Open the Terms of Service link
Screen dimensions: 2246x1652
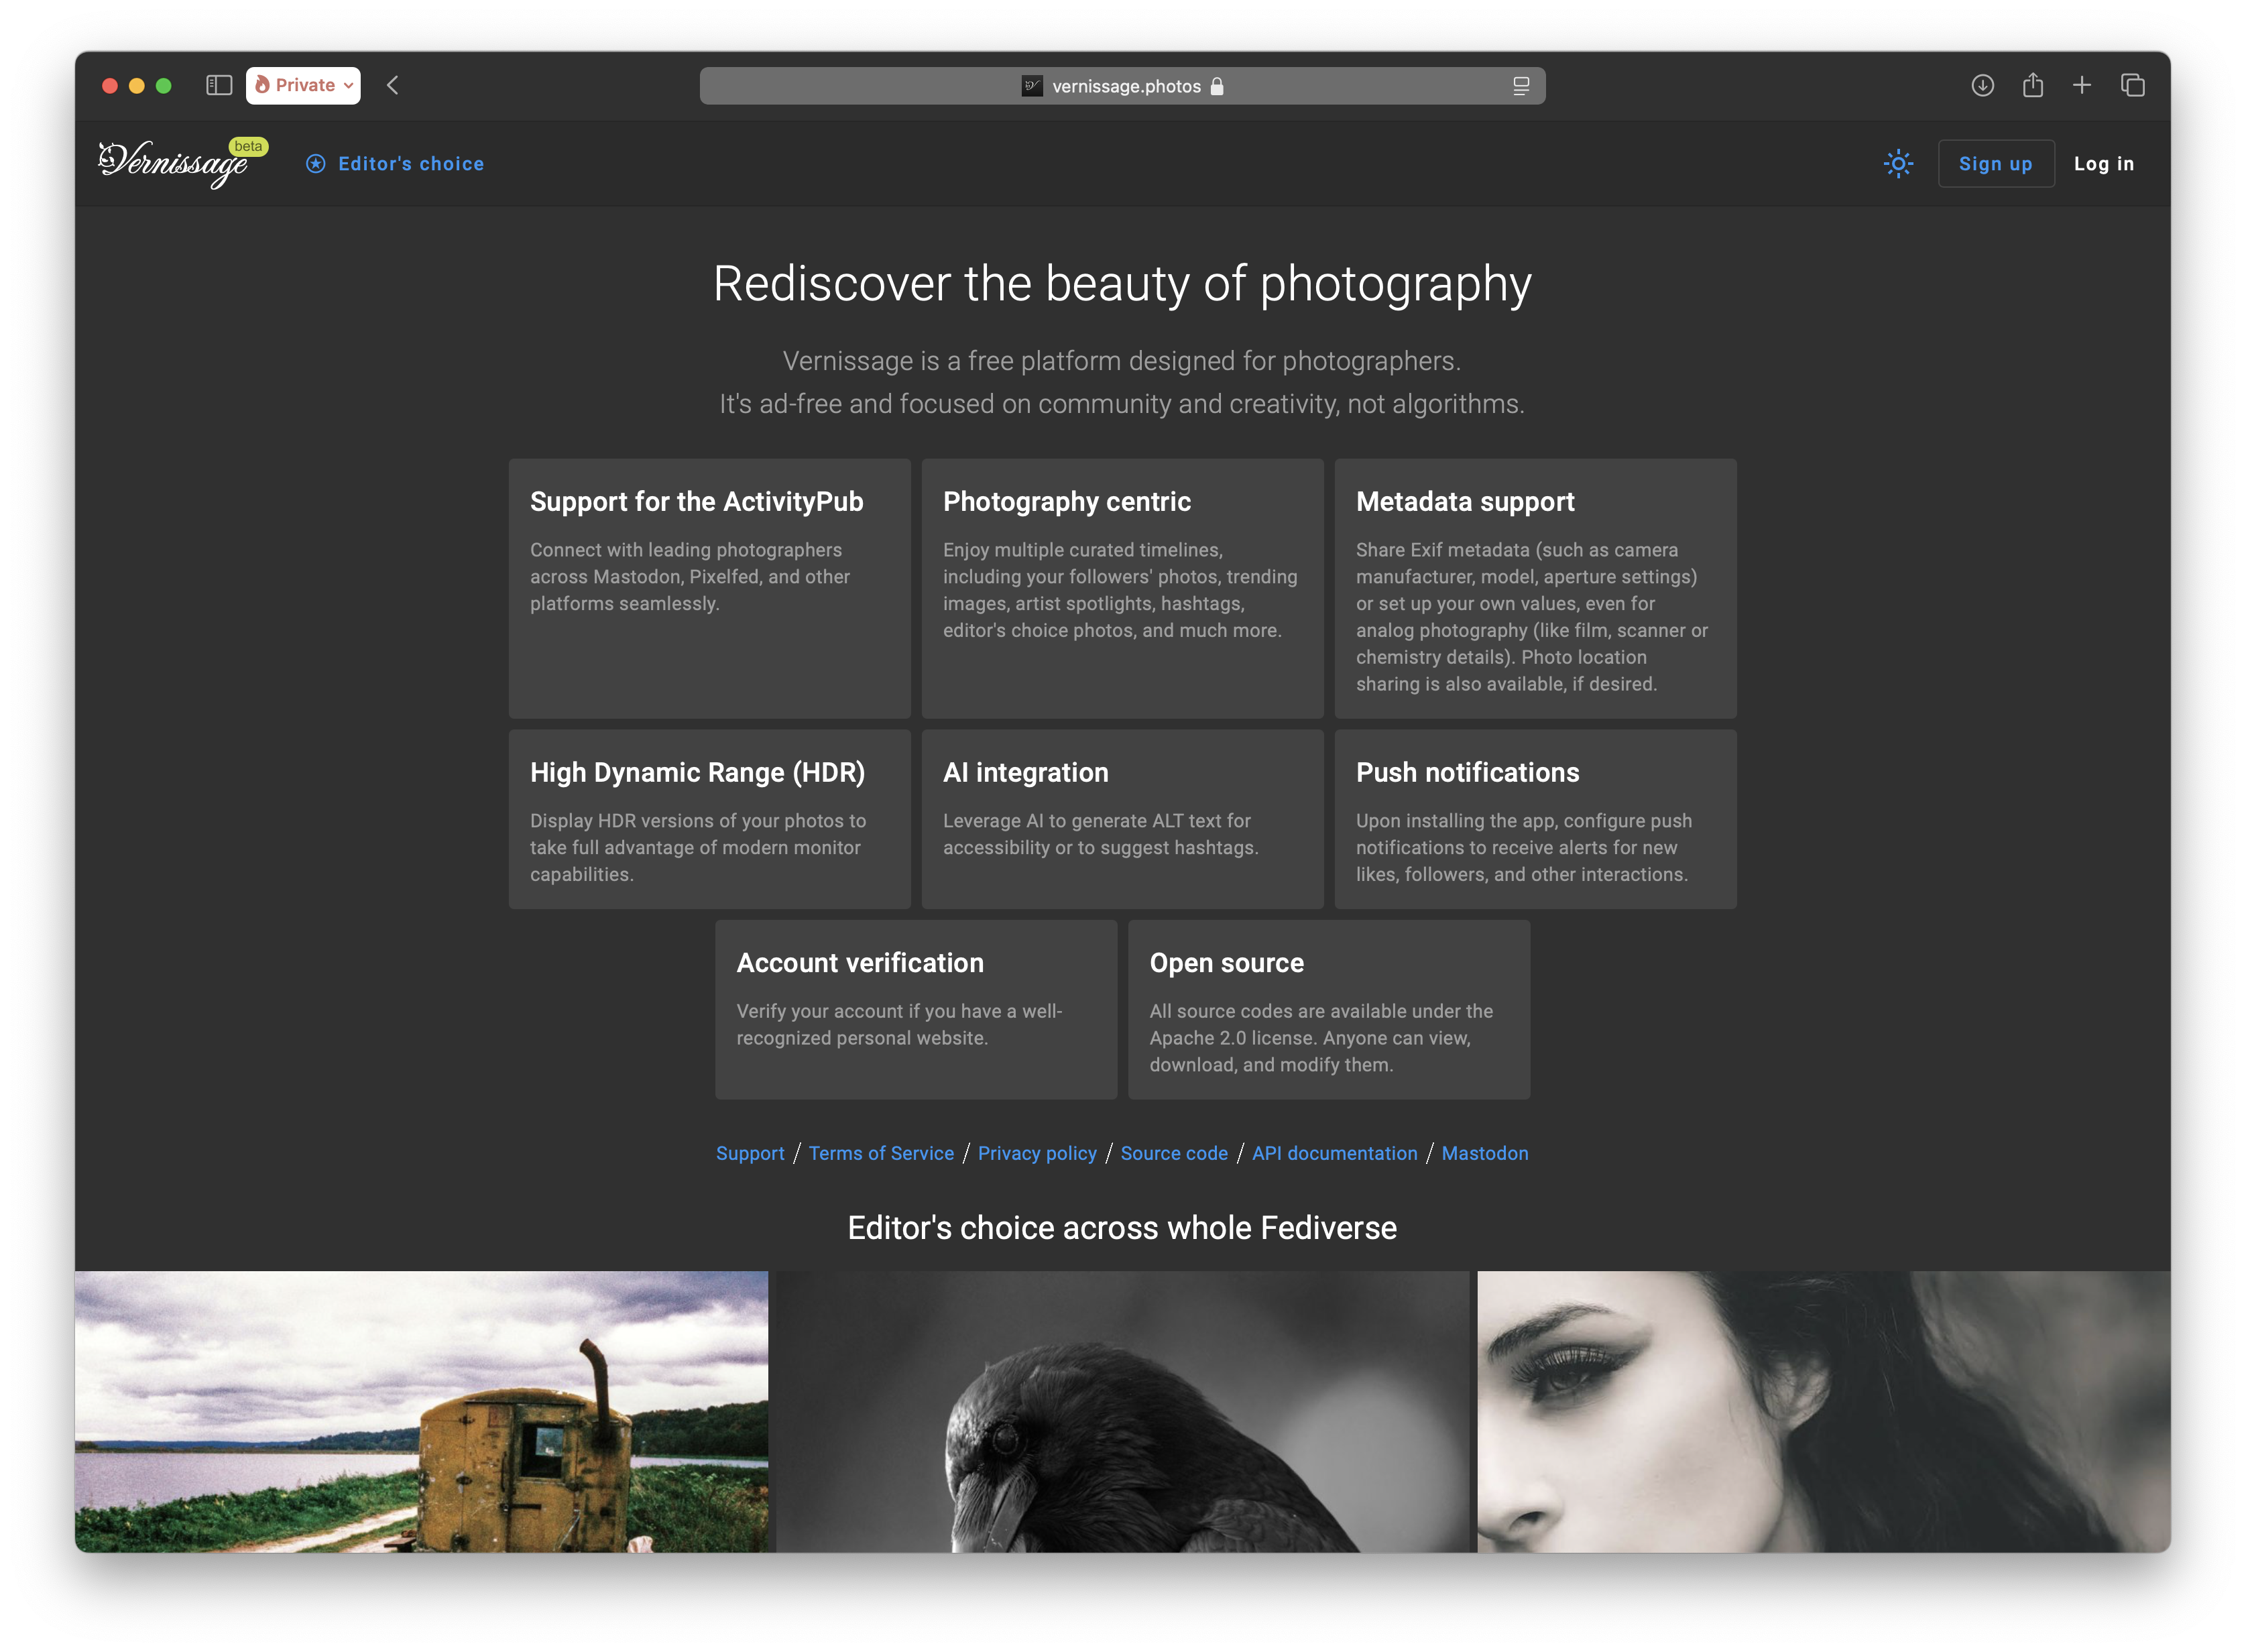881,1153
